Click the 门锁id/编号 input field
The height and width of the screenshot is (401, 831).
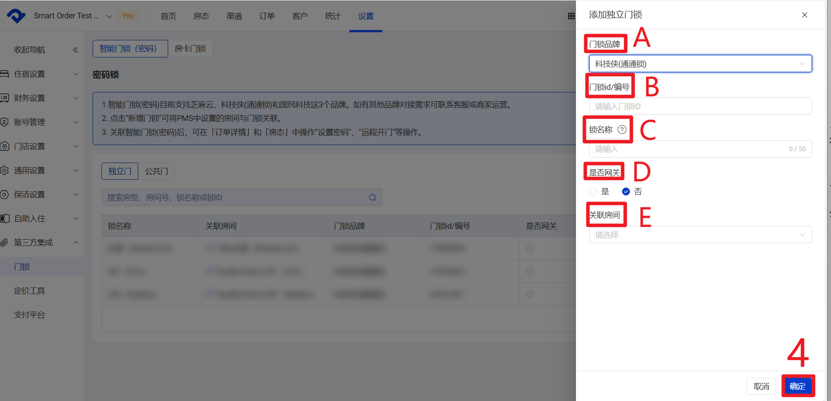click(700, 106)
